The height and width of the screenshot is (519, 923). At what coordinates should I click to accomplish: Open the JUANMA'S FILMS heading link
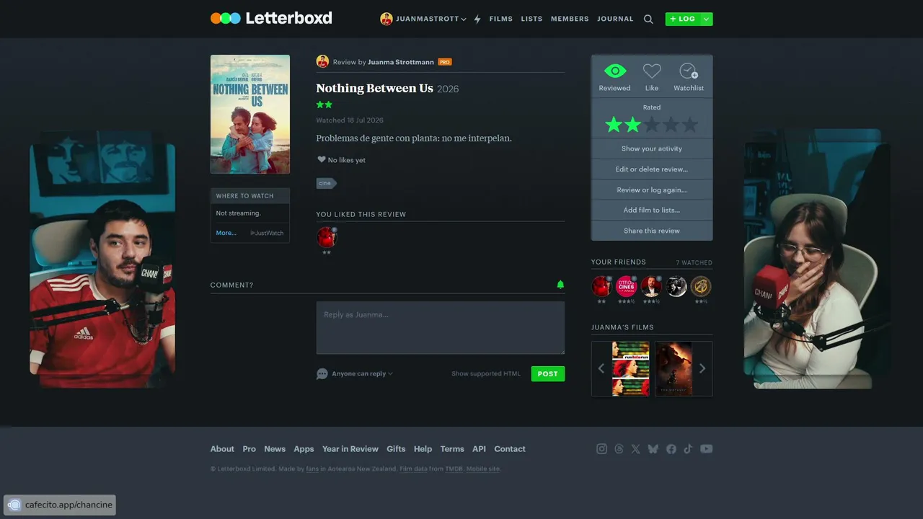pos(622,327)
